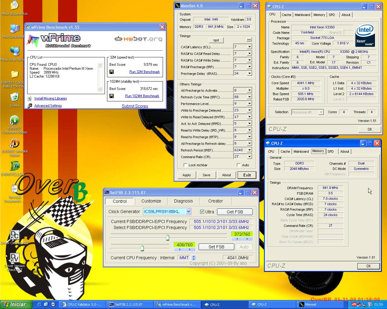Open Cache tab in top CPU-Z window
The height and width of the screenshot is (309, 387).
point(287,15)
